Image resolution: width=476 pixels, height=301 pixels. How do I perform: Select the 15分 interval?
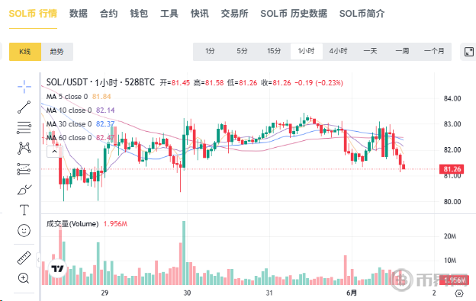pos(274,51)
